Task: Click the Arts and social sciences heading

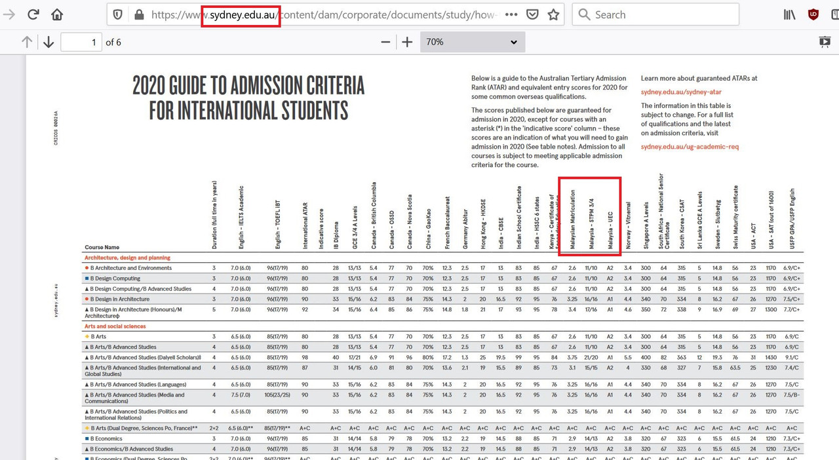Action: pos(115,326)
